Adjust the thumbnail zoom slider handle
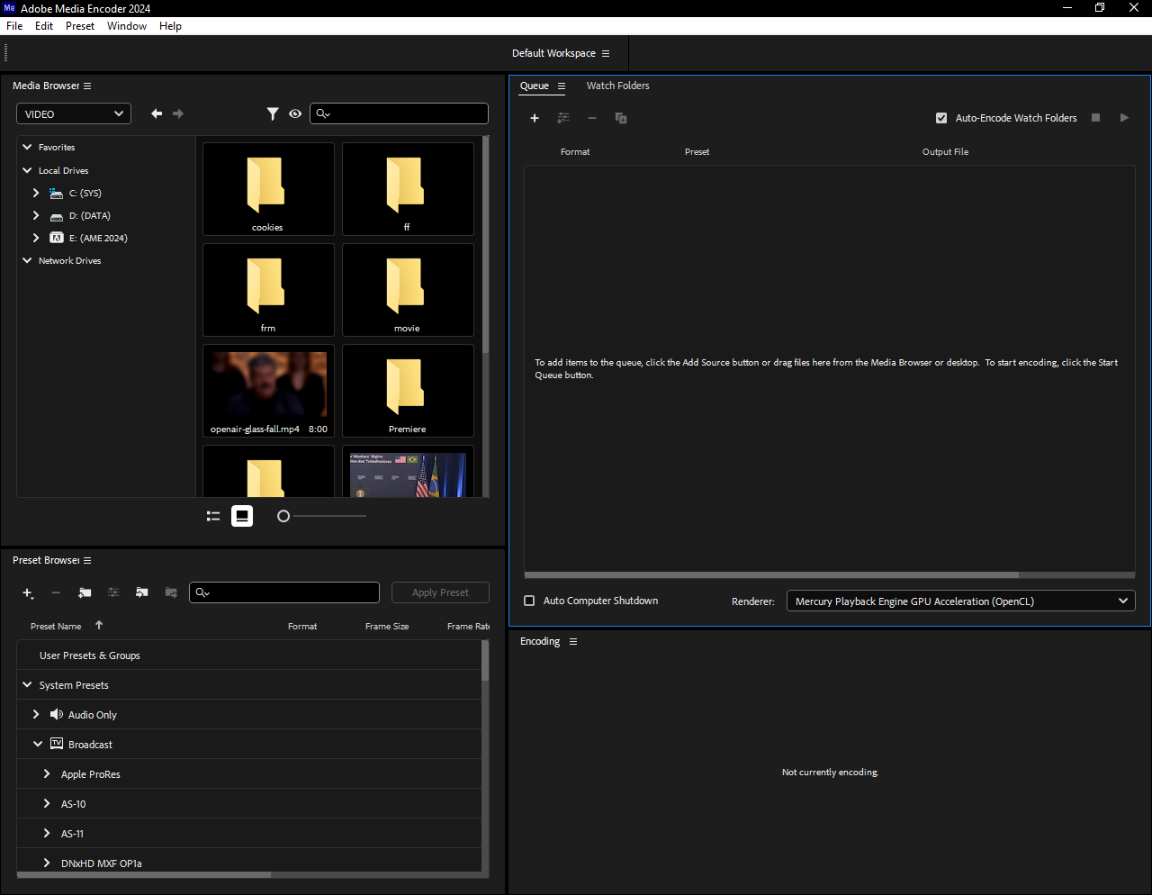1152x895 pixels. 283,516
